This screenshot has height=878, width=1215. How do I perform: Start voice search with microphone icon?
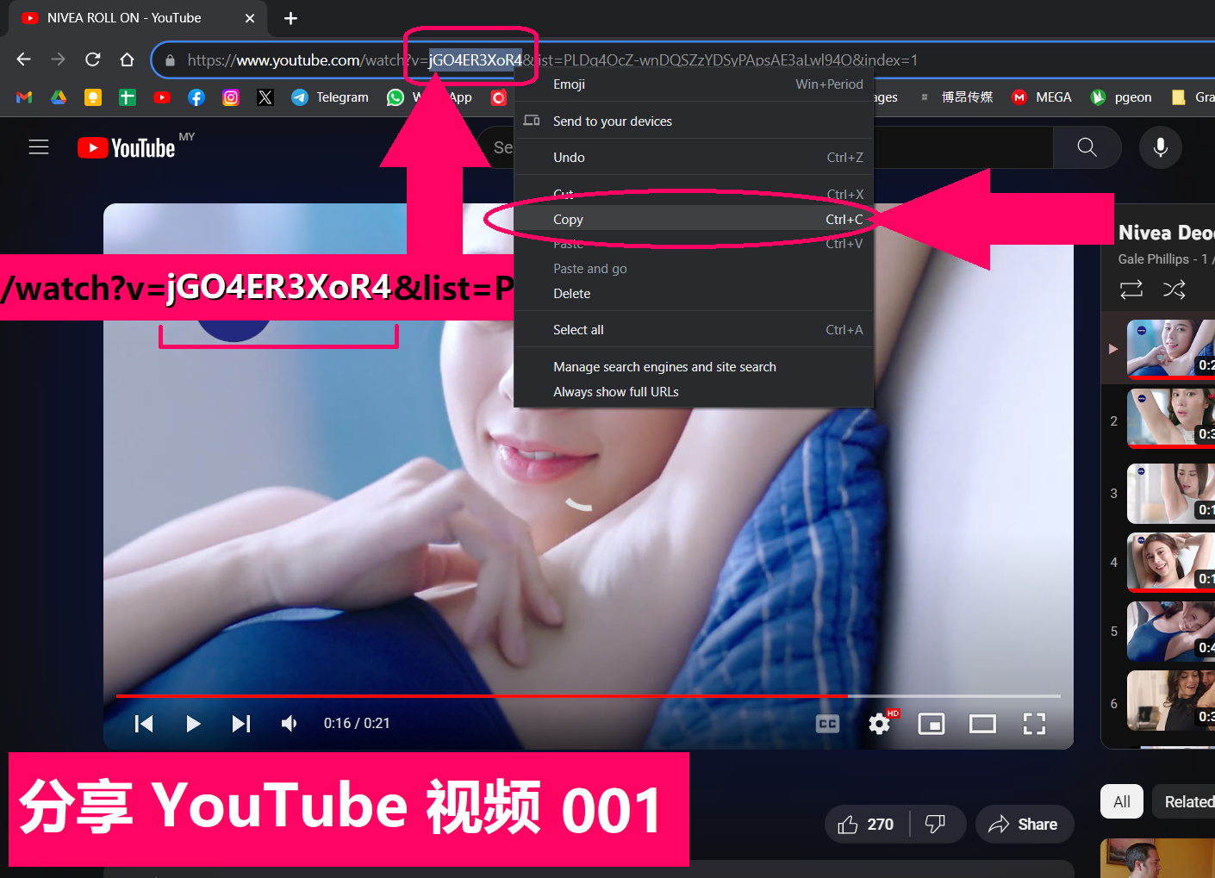tap(1161, 147)
